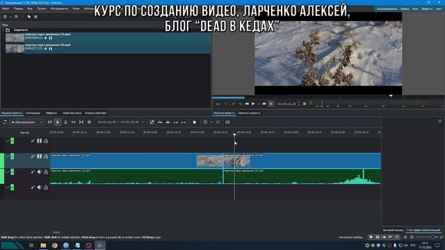Hide the video track containing clips
Screen dimensions: 445x250
(40, 156)
